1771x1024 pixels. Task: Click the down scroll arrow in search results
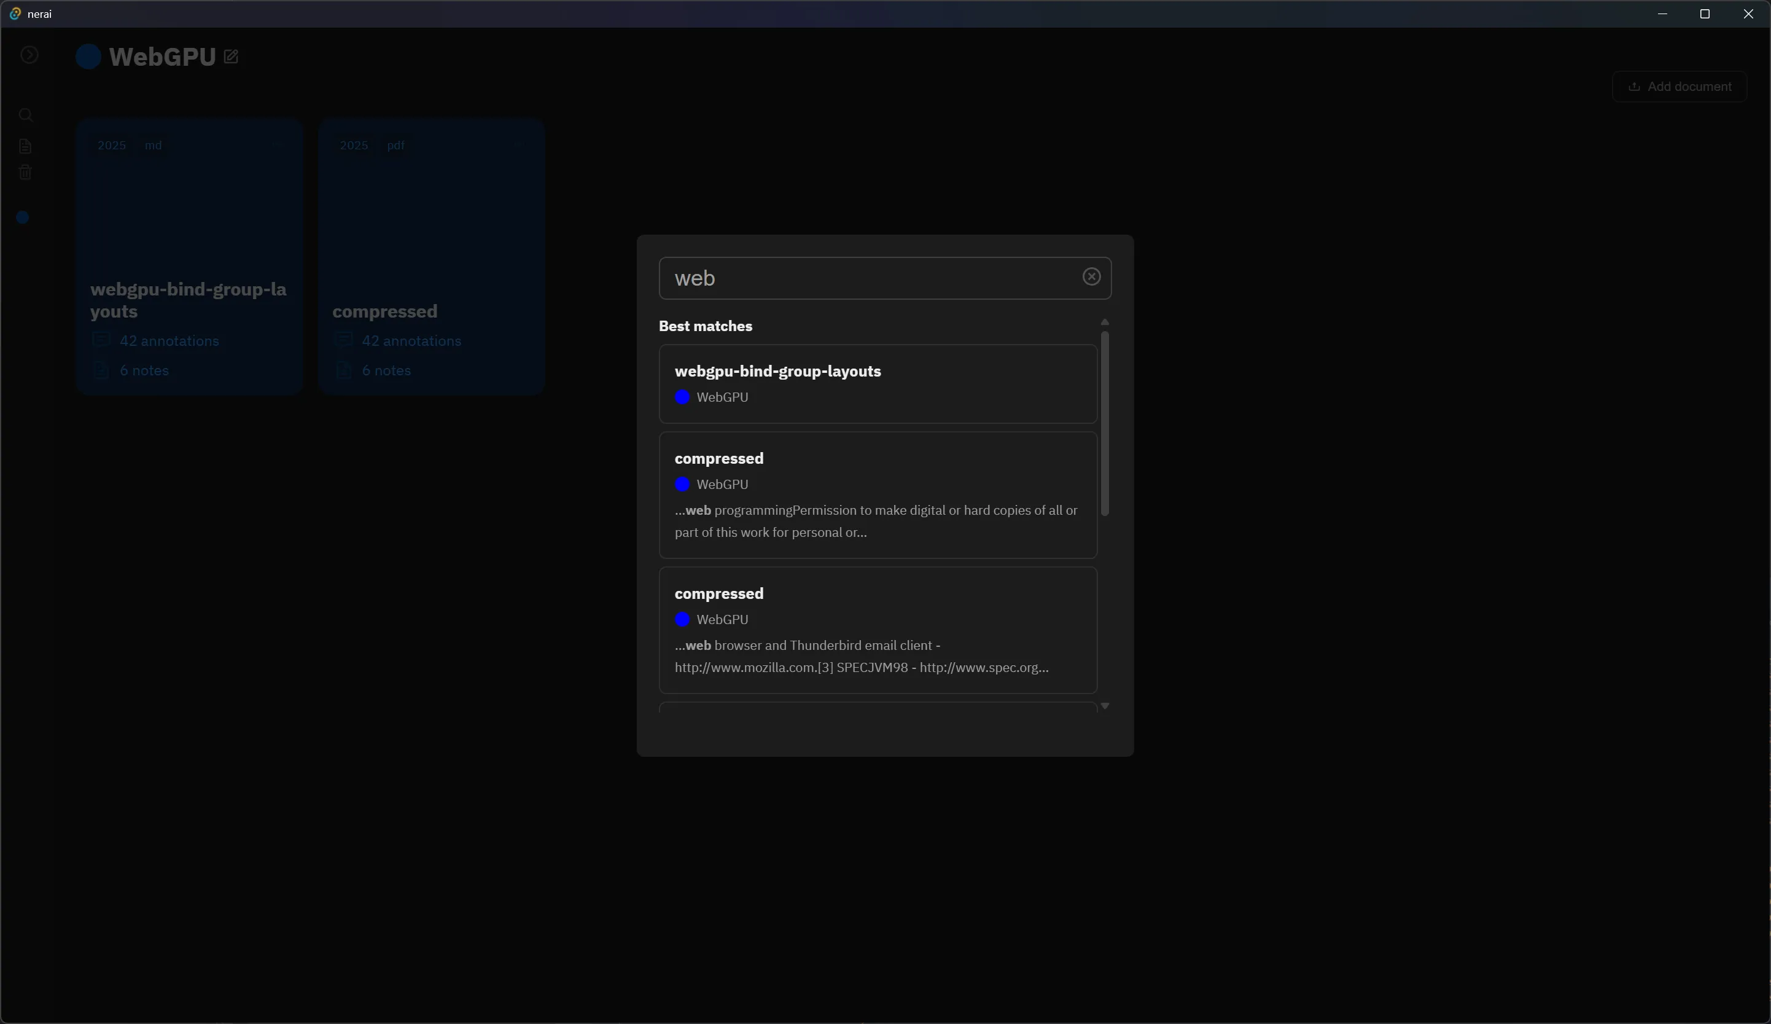tap(1105, 706)
